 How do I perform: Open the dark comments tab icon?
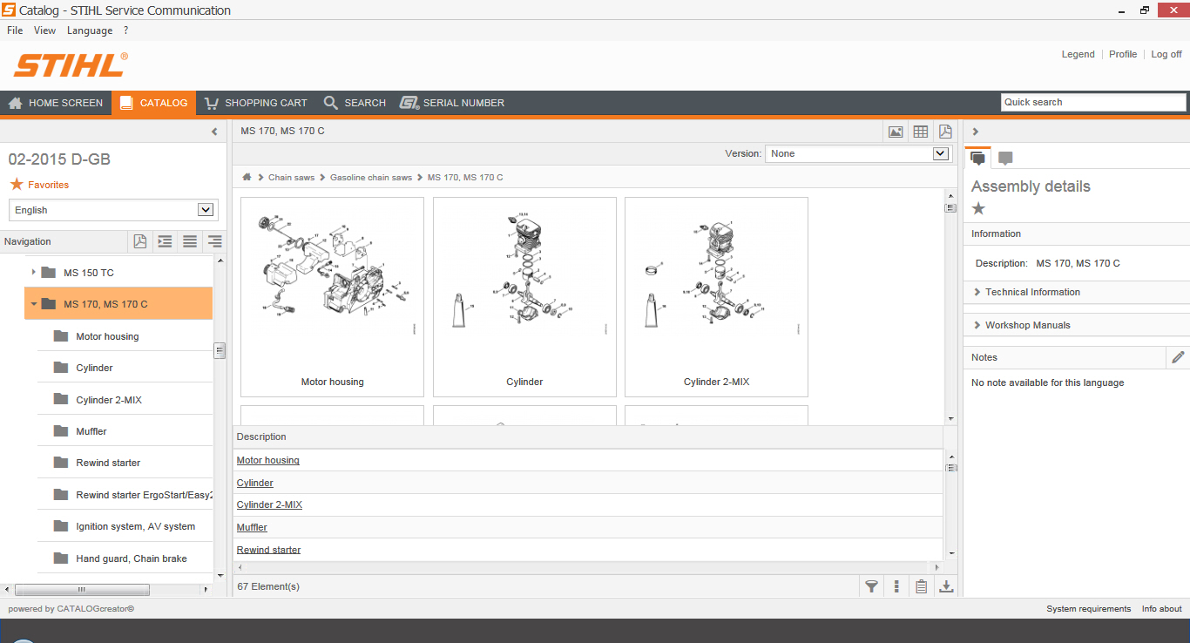coord(978,158)
